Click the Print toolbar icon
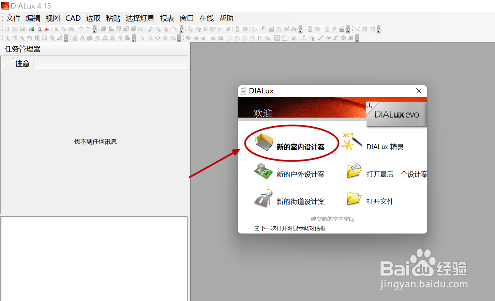495x301 pixels. coord(32,29)
